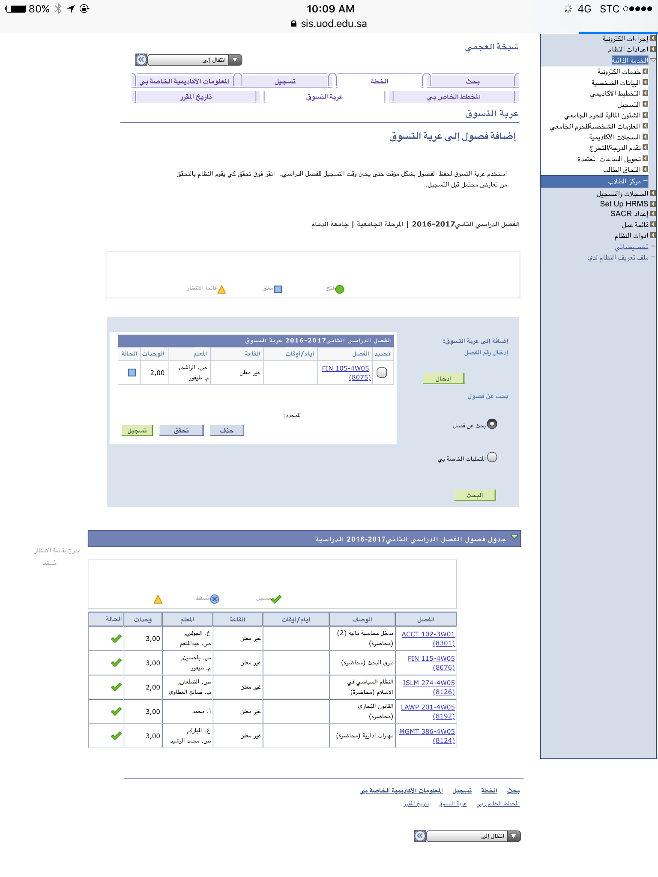Screen dimensions: 658x877
Task: Click the 'إدخال' enter button
Action: click(443, 379)
